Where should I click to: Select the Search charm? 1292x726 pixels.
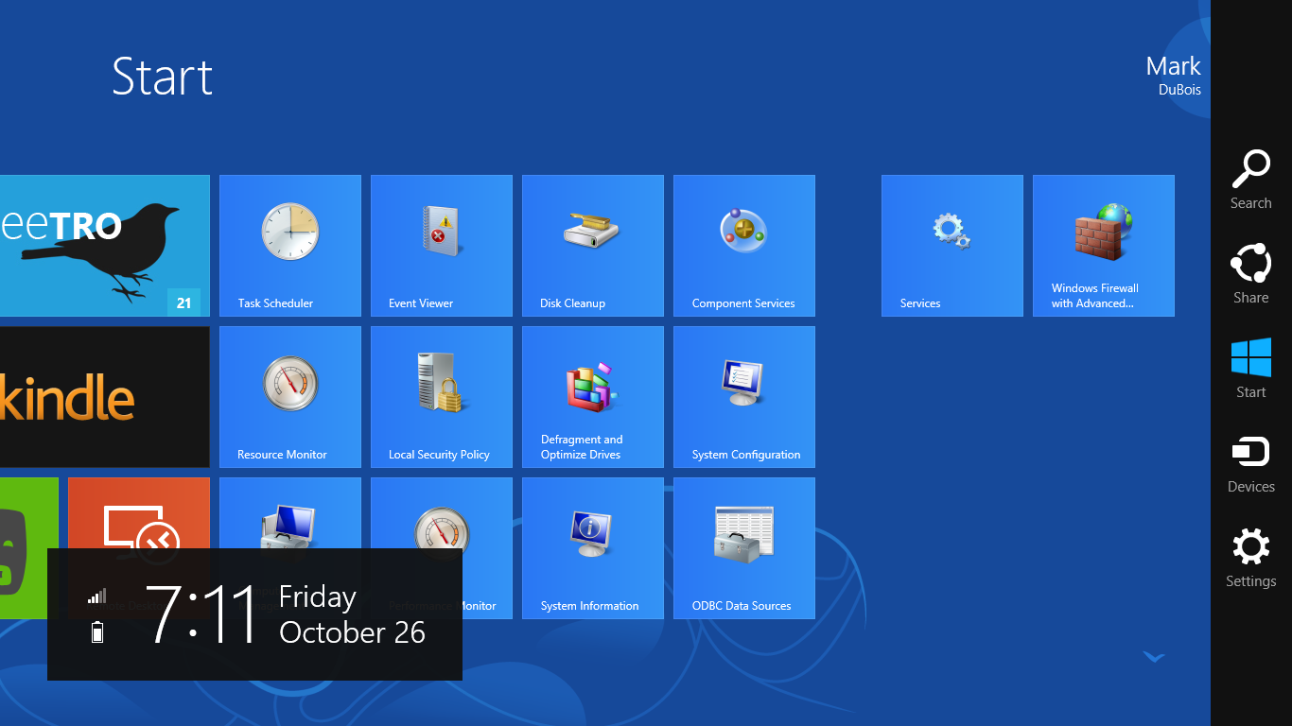click(1250, 180)
